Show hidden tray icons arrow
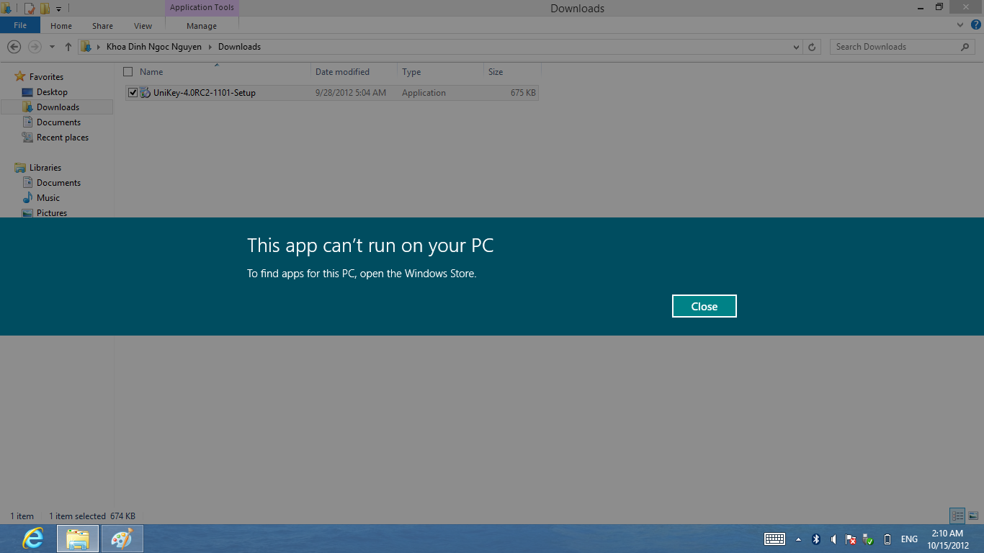This screenshot has width=984, height=553. [798, 539]
